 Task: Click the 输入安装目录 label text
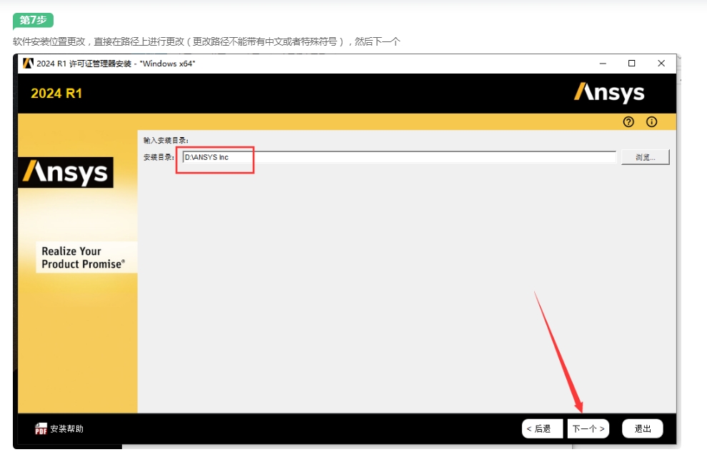pyautogui.click(x=166, y=141)
